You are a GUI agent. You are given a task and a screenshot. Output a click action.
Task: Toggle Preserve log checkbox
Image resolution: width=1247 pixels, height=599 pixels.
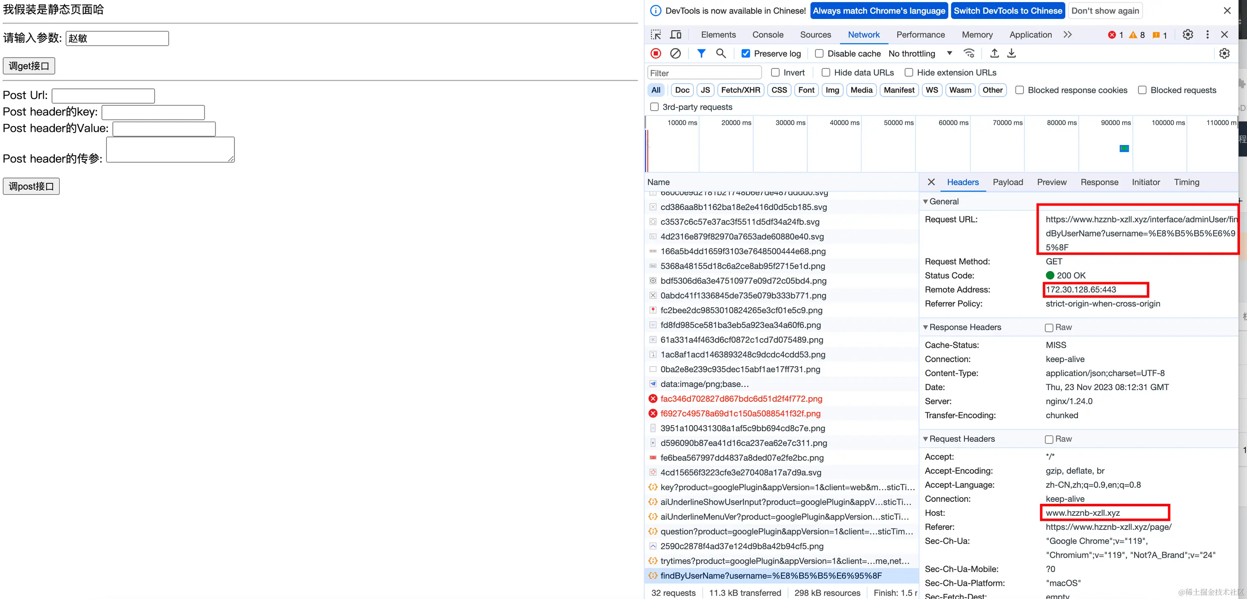pyautogui.click(x=746, y=54)
